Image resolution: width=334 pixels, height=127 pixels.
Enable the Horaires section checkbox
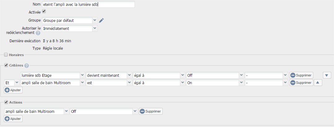coord(6,55)
